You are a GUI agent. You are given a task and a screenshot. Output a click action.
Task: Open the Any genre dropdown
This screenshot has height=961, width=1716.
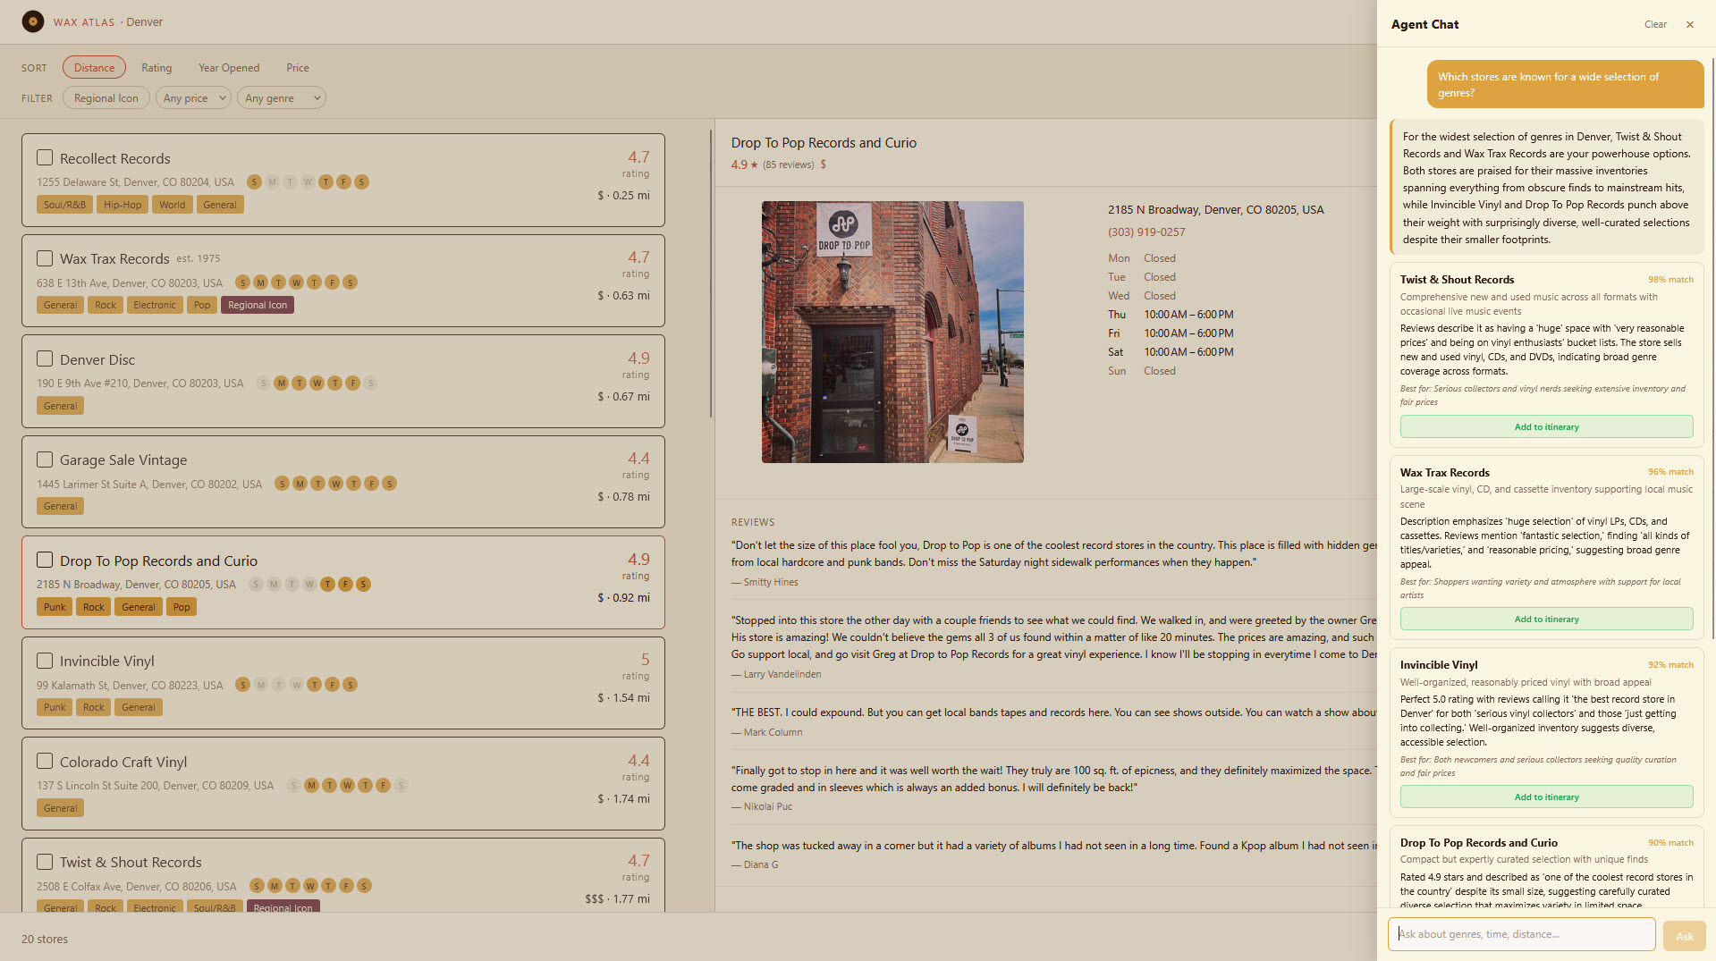coord(282,98)
